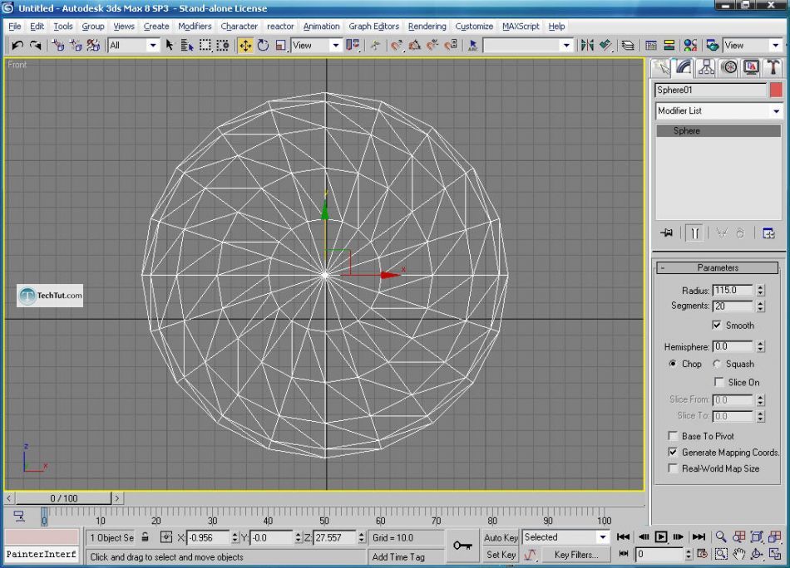Screen dimensions: 790x568
Task: Switch to the Display command panel
Action: [x=751, y=67]
